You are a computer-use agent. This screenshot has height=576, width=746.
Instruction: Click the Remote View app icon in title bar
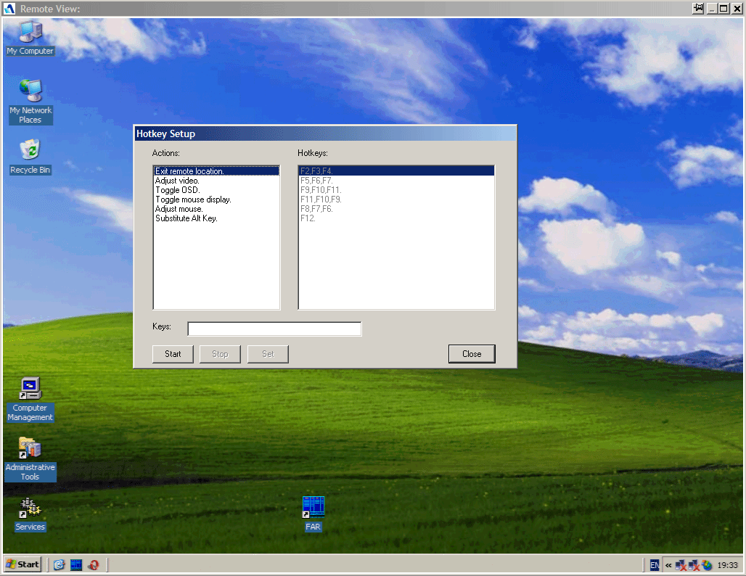[9, 9]
